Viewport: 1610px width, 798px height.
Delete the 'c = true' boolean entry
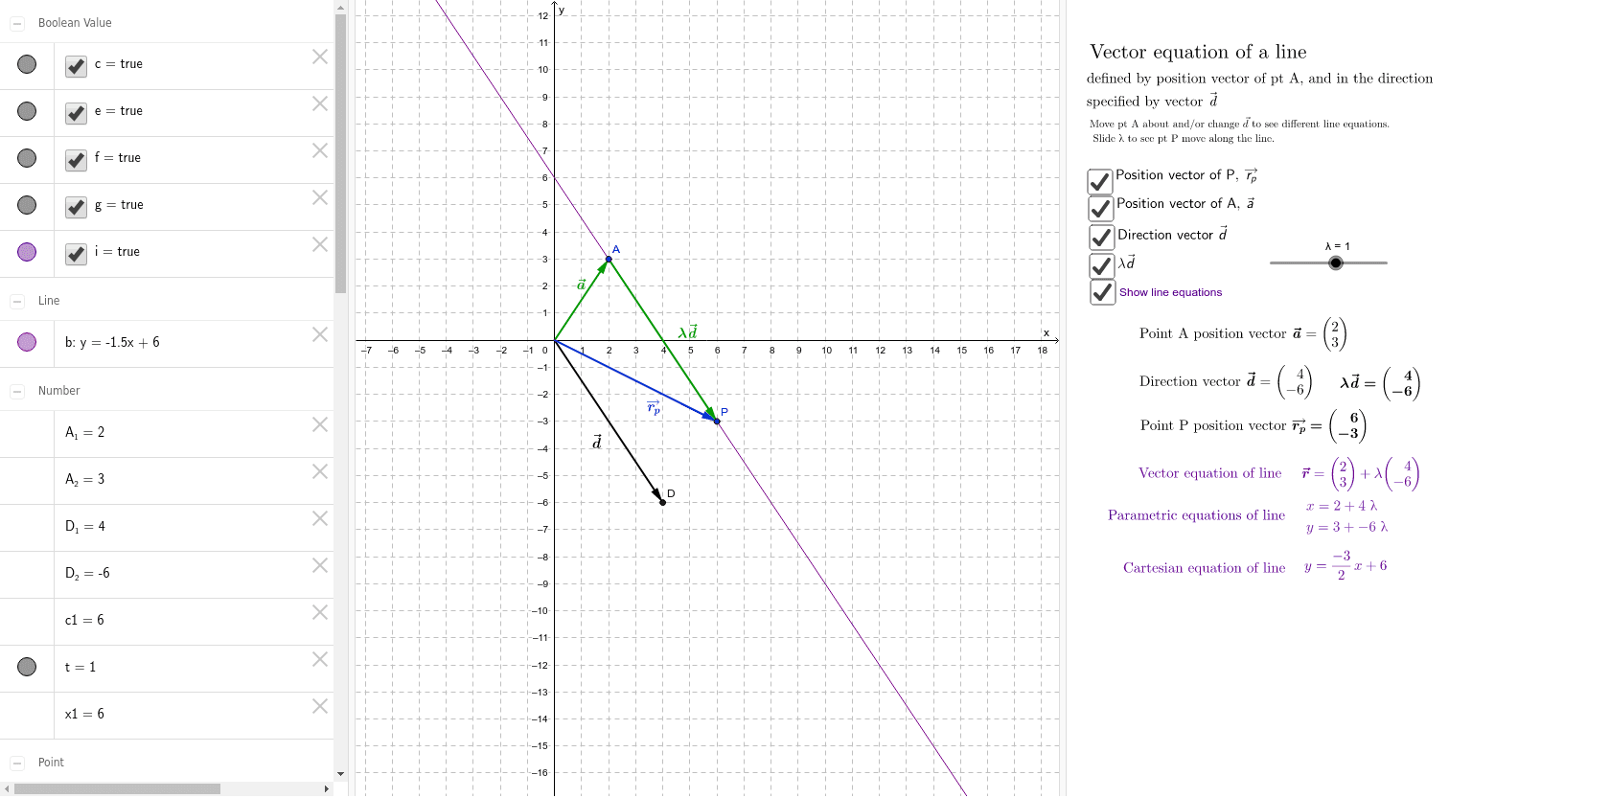[320, 57]
